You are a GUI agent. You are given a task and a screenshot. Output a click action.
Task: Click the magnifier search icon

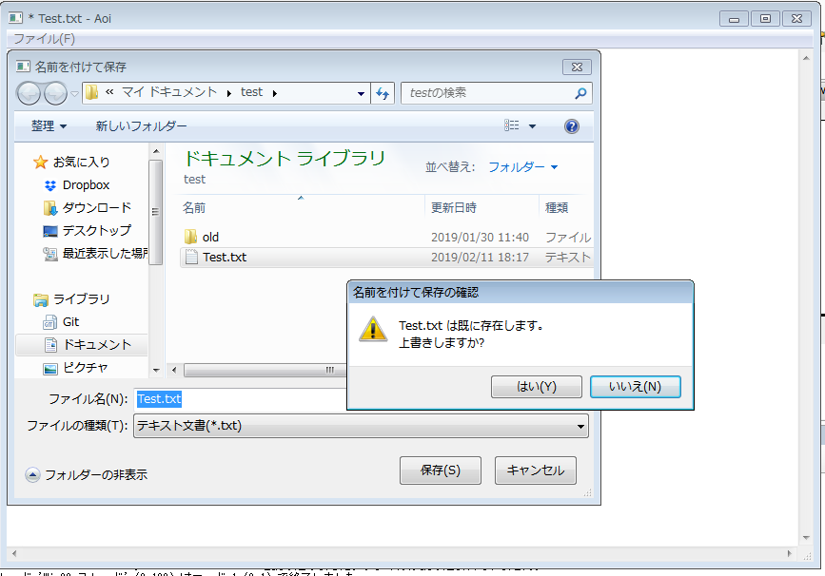pyautogui.click(x=580, y=93)
